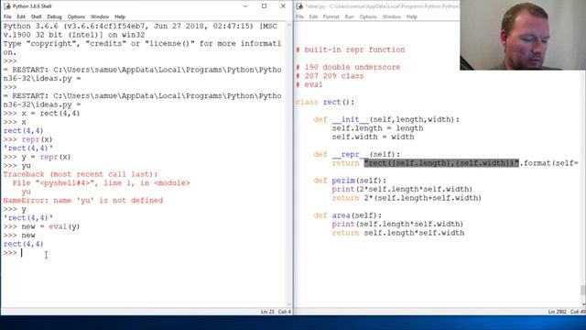Click the '# 207 209 class' comment
The height and width of the screenshot is (330, 586).
tap(330, 76)
